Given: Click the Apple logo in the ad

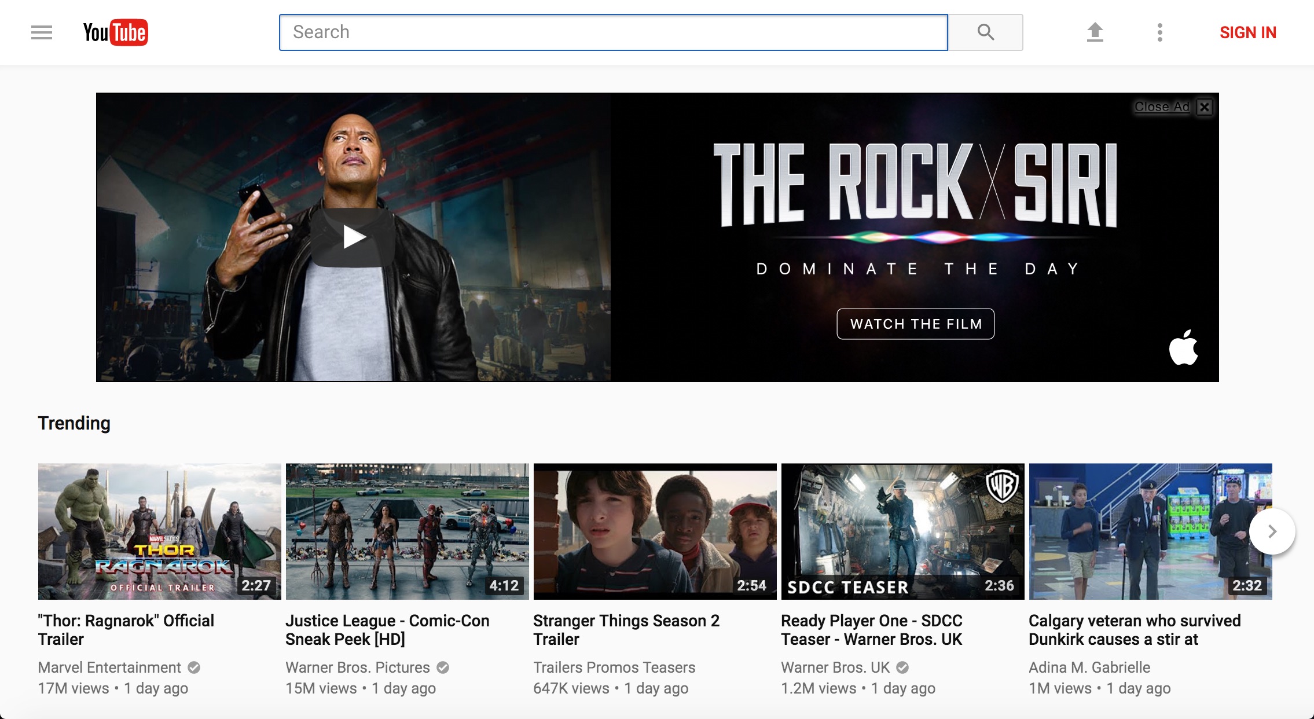Looking at the screenshot, I should 1183,347.
